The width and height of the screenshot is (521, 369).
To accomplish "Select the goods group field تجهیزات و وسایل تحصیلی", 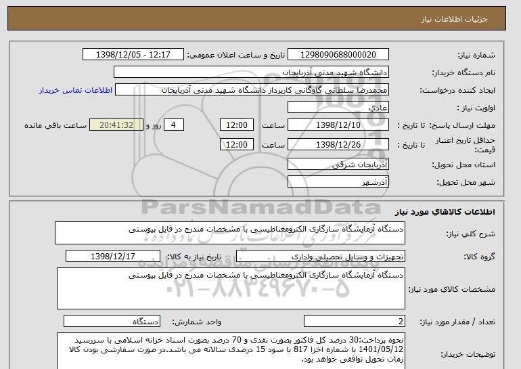I will coord(321,257).
